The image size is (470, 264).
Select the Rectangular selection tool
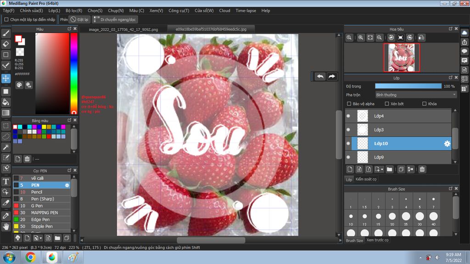click(x=6, y=126)
